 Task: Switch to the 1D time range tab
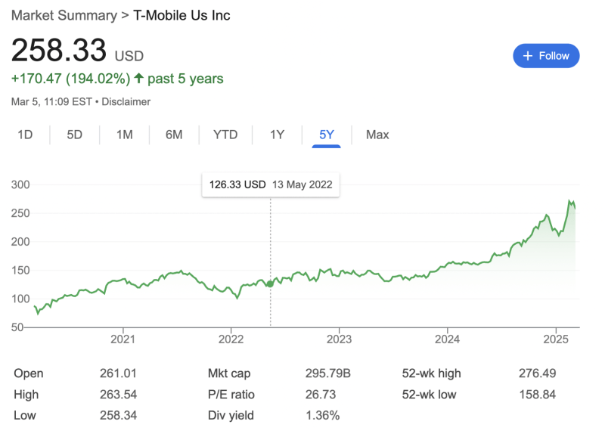25,135
